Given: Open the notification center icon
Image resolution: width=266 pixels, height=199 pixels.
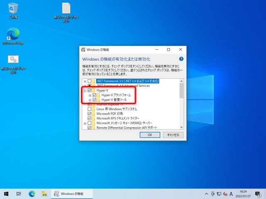Looking at the screenshot, I should (x=259, y=194).
